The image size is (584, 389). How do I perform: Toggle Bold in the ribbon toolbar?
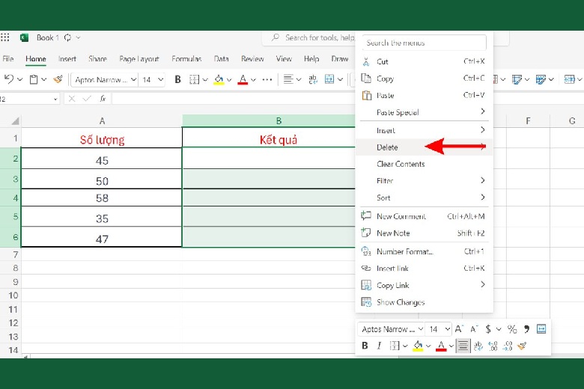(177, 79)
